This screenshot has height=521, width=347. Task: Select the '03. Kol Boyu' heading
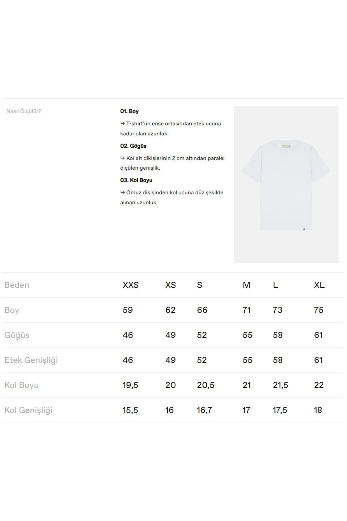(x=136, y=180)
